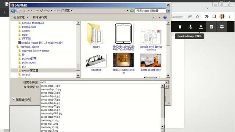The height and width of the screenshot is (132, 235).
Task: Select exposure_history-extract folder in tree
Action: 35,51
